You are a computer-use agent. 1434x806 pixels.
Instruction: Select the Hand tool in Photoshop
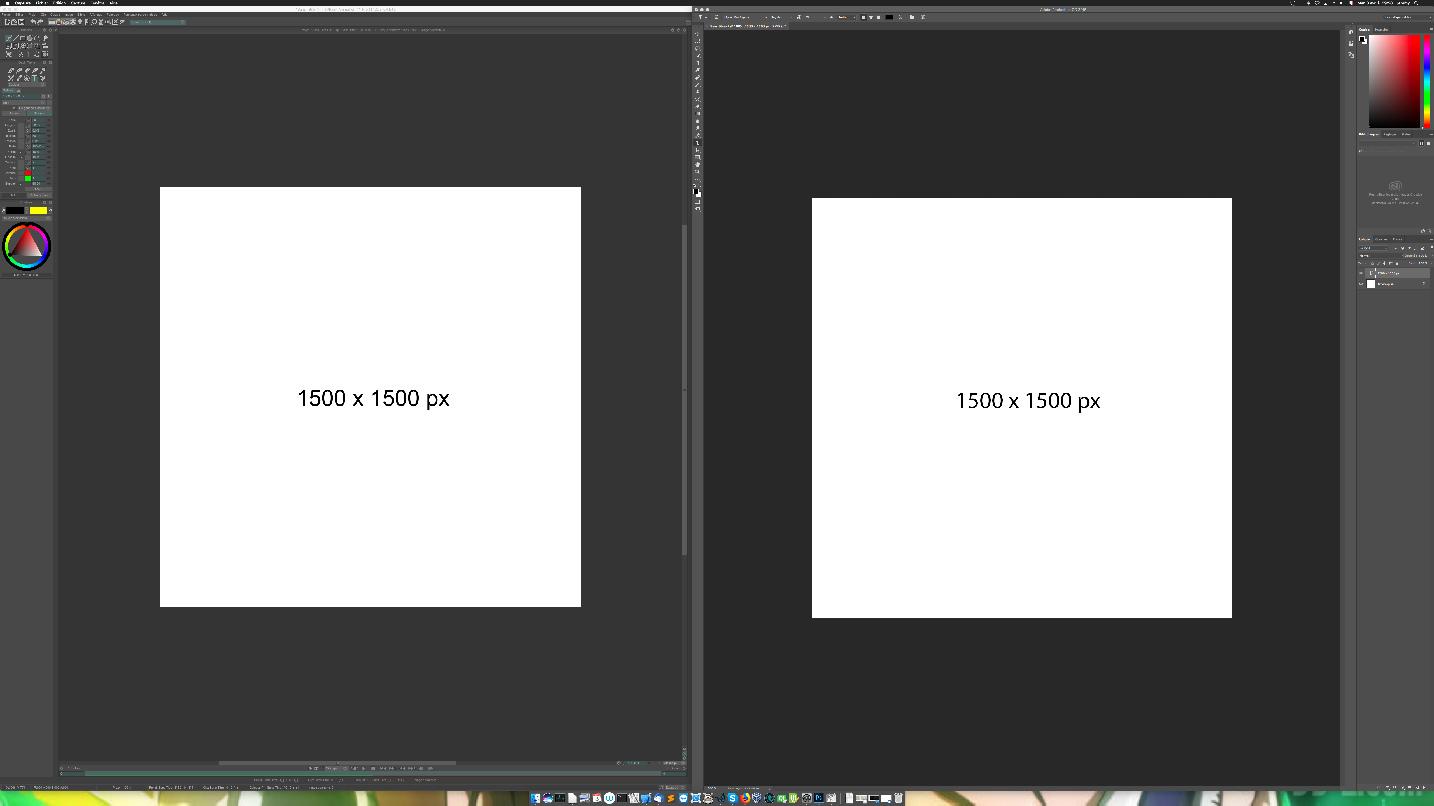pyautogui.click(x=697, y=165)
